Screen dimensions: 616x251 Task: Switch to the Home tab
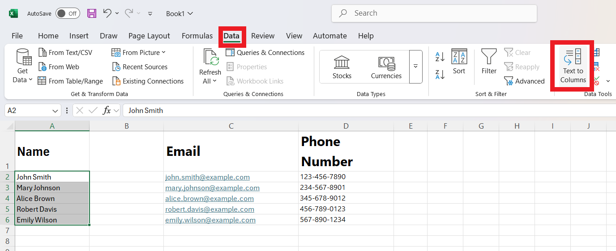(x=48, y=36)
